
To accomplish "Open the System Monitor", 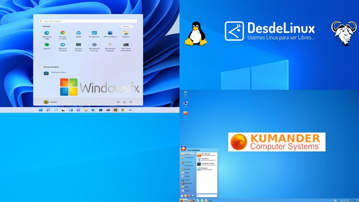I will [78, 46].
